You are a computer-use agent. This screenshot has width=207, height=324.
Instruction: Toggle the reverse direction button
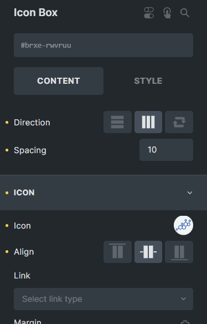click(179, 122)
